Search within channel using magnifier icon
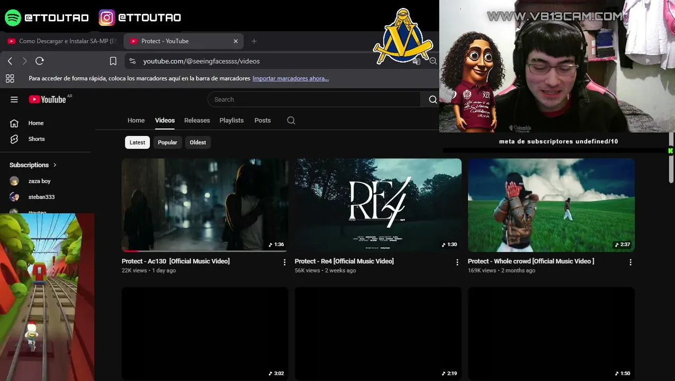Viewport: 675px width, 381px height. [291, 121]
